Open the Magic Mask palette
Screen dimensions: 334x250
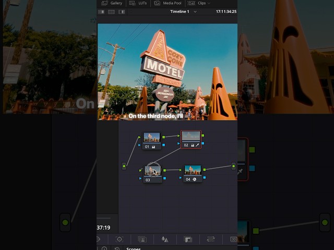[142, 240]
